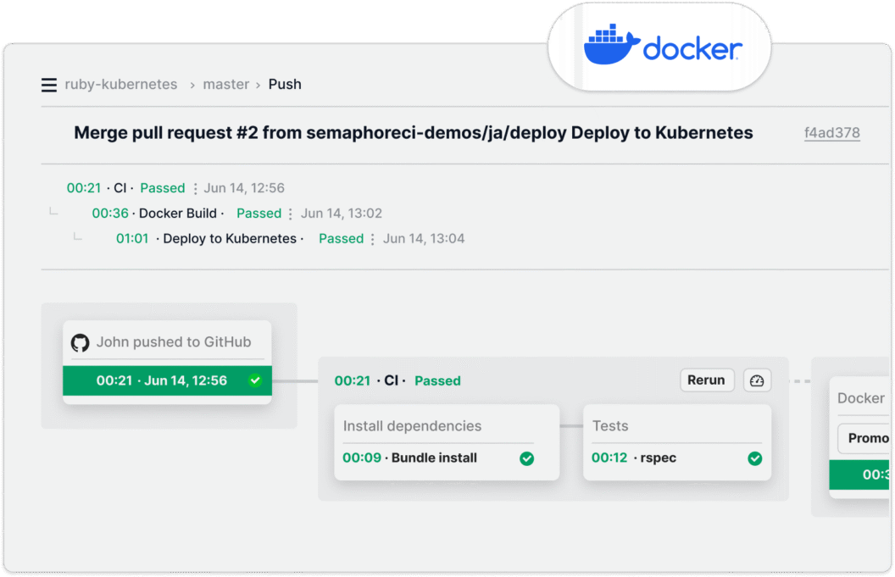
Task: Click Jun 14, 13:02 timestamp
Action: pos(342,214)
